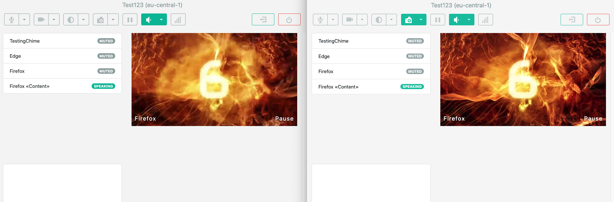This screenshot has width=614, height=202.
Task: Select Firefox «Content» row in left window
Action: [62, 86]
